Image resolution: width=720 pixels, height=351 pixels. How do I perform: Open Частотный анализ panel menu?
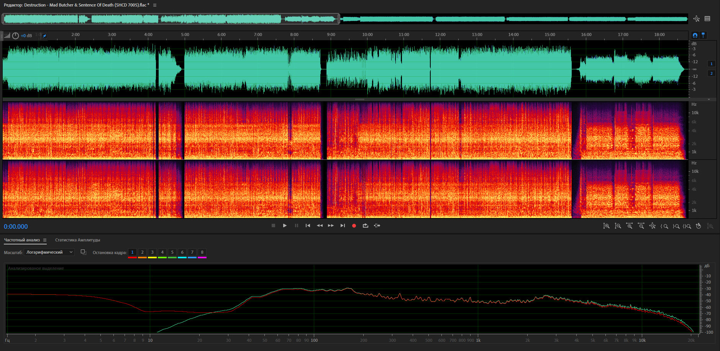[45, 240]
